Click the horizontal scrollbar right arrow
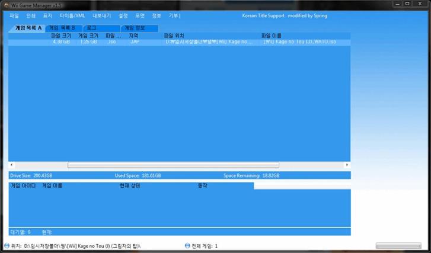431x253 pixels. click(347, 165)
